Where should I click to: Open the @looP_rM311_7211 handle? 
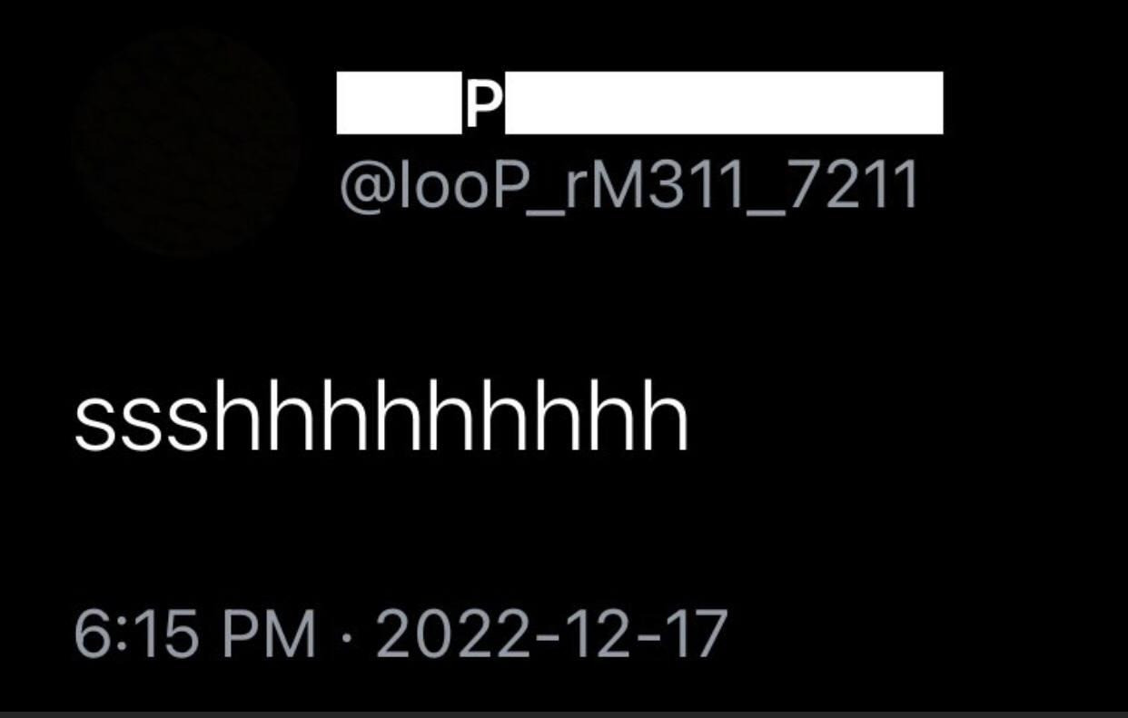[628, 187]
